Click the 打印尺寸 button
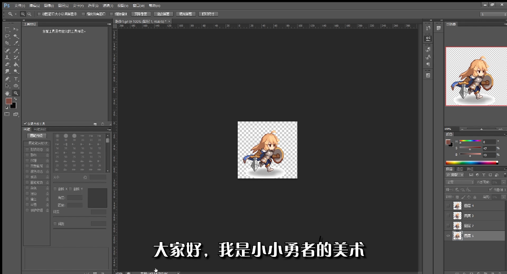The image size is (507, 274). point(208,14)
